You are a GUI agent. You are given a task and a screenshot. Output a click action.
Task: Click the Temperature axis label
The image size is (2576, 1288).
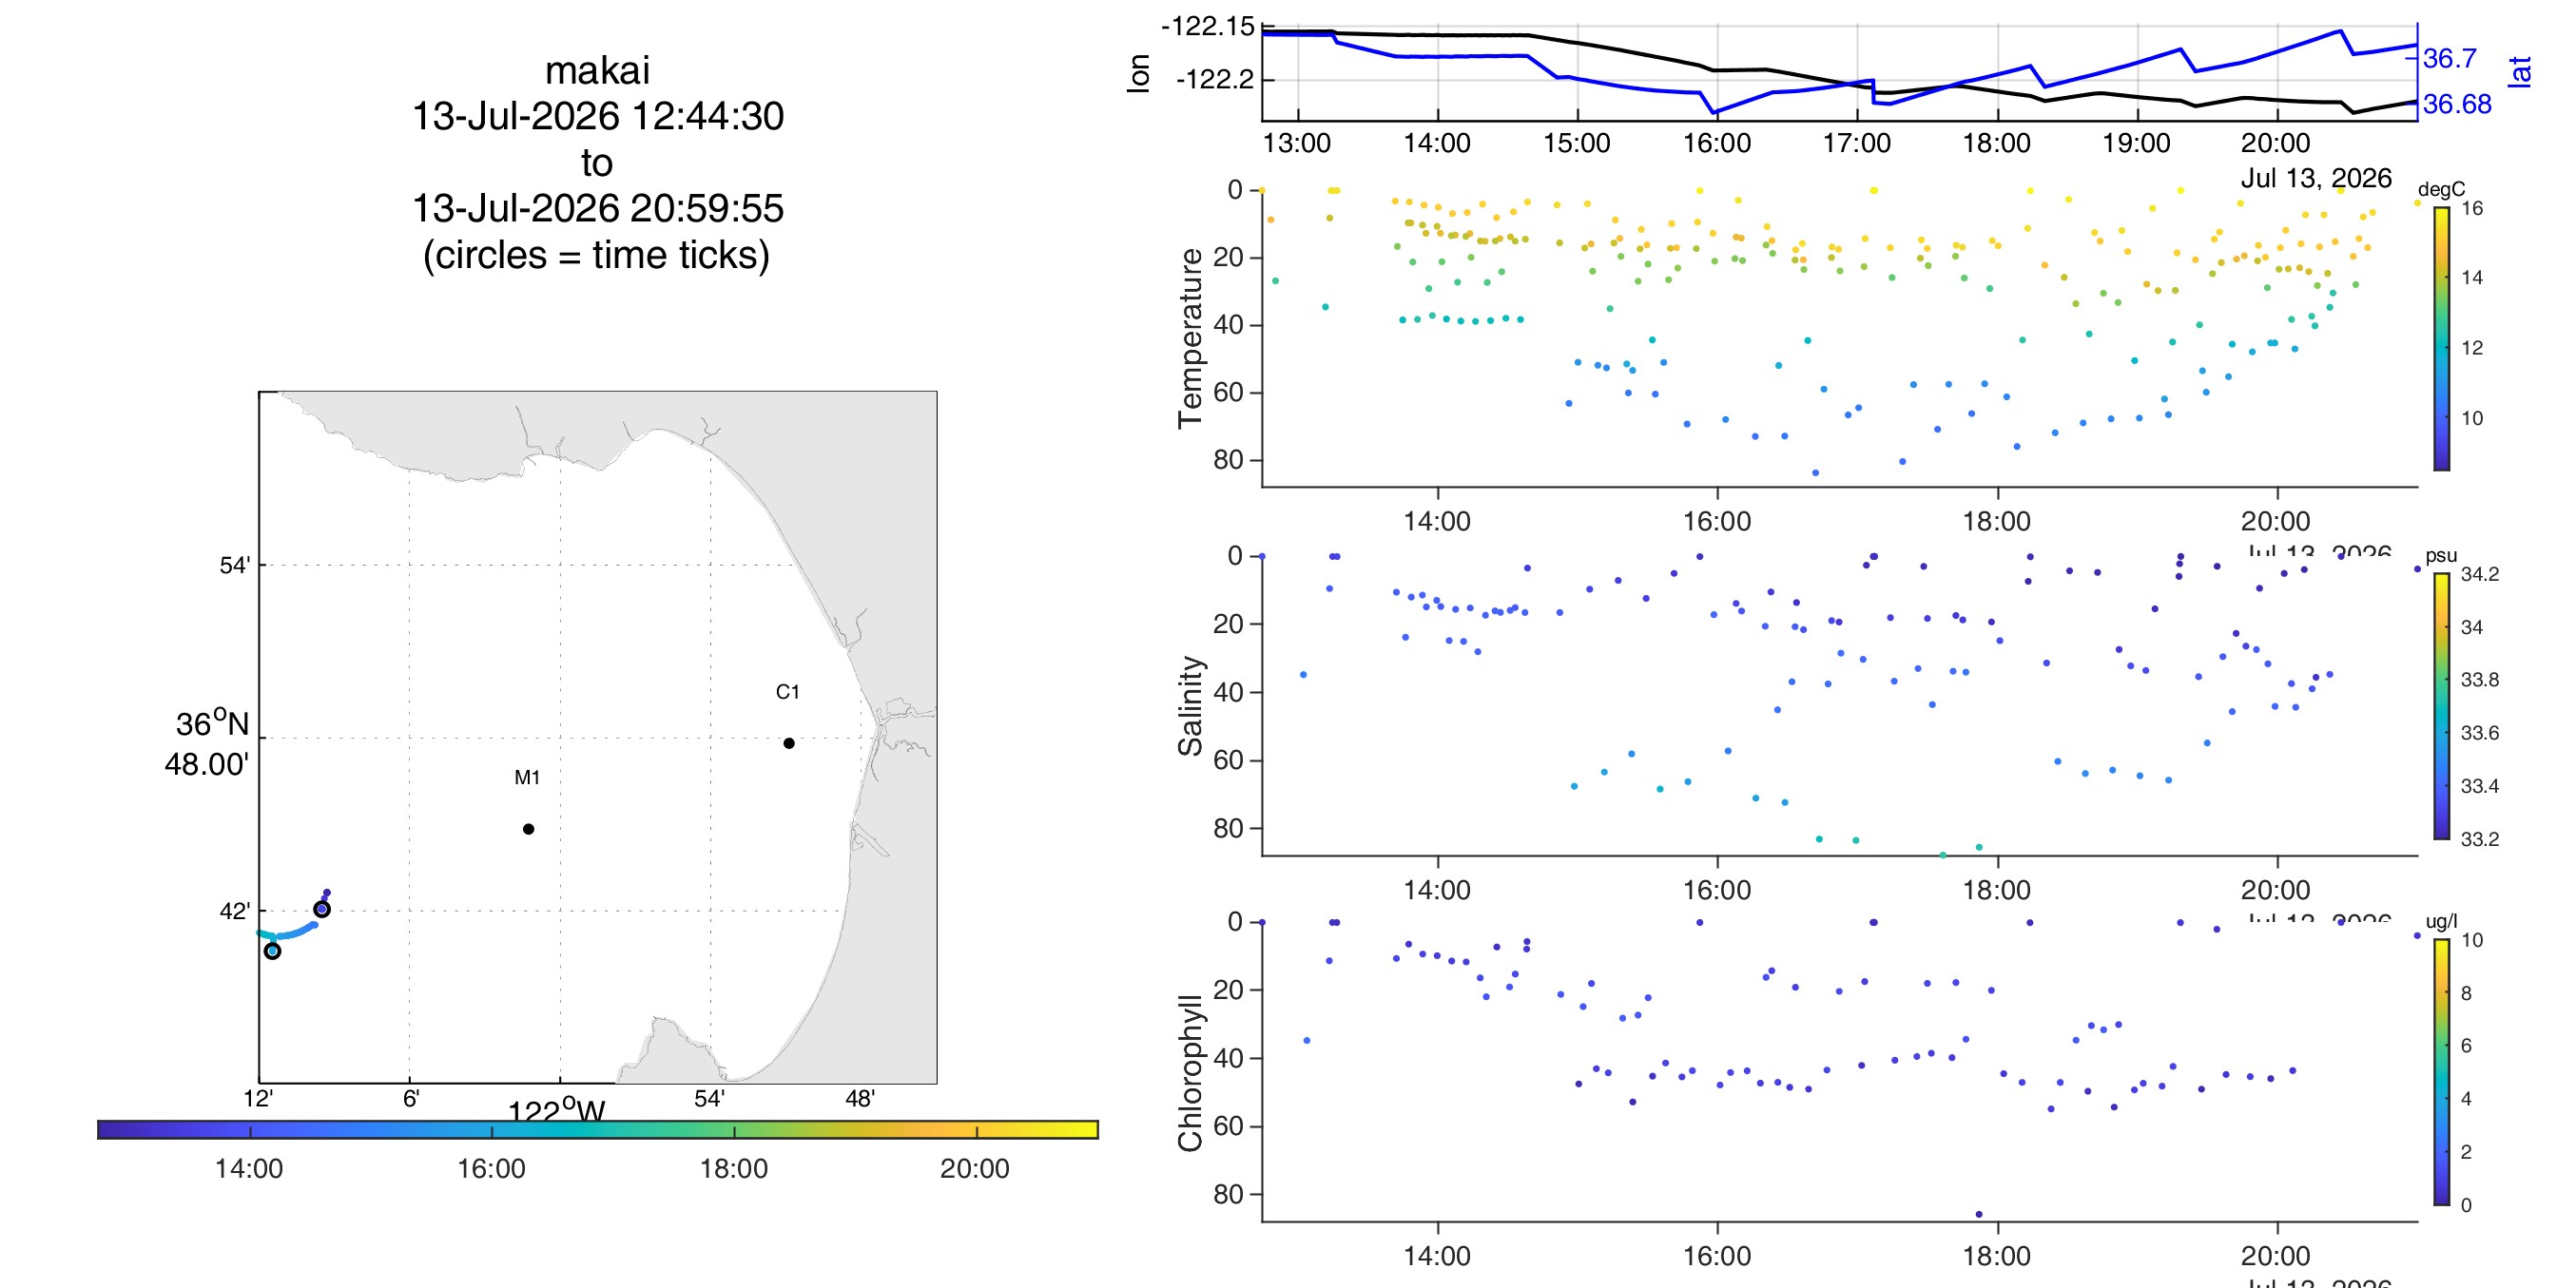click(x=1190, y=338)
